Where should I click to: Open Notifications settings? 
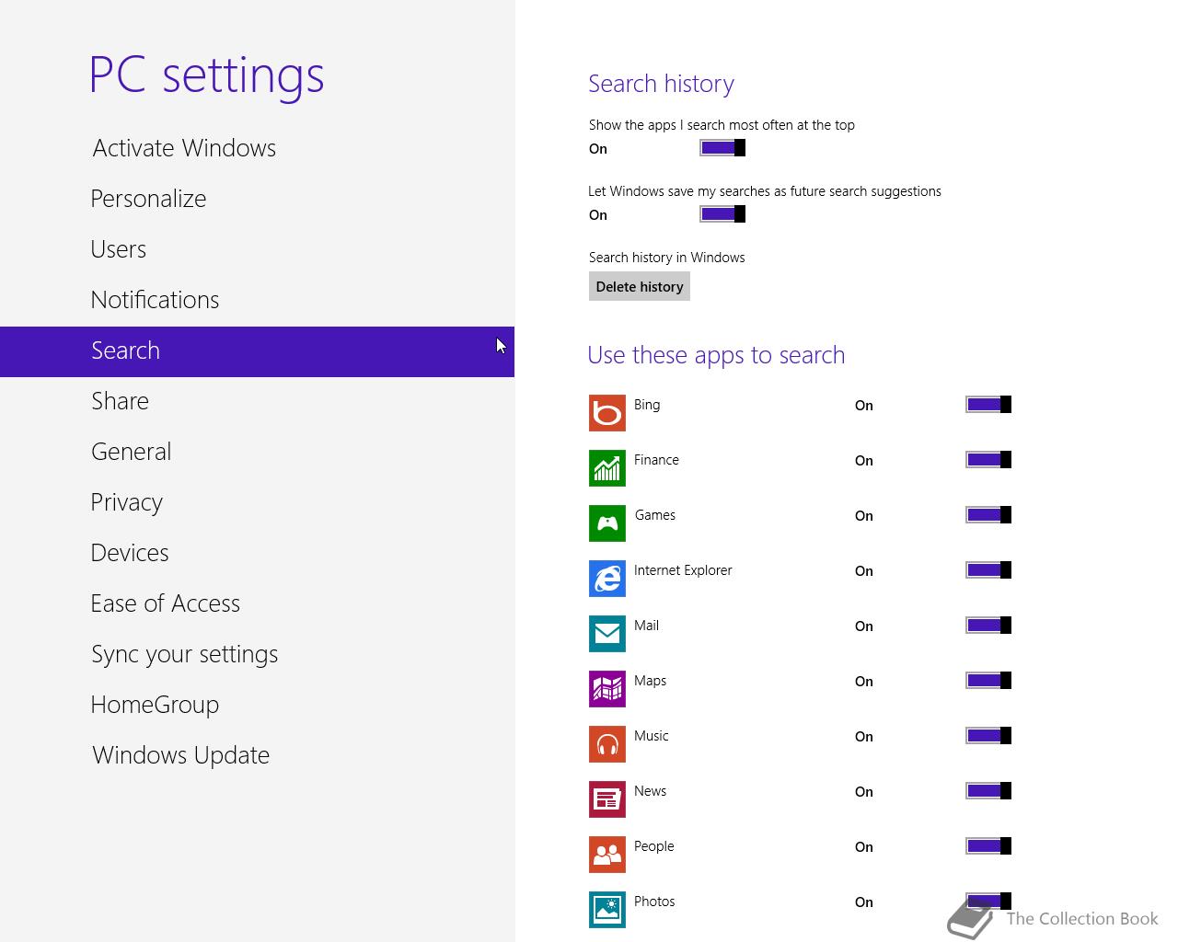257,300
